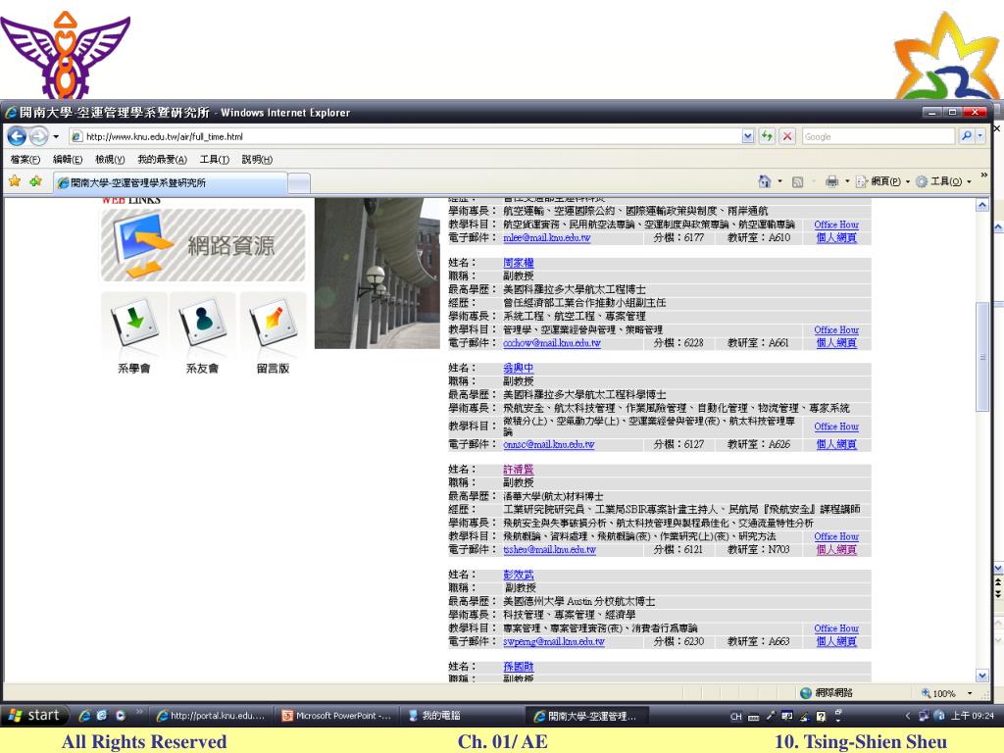This screenshot has width=1004, height=753.
Task: Show hidden tray icons arrow
Action: (x=907, y=716)
